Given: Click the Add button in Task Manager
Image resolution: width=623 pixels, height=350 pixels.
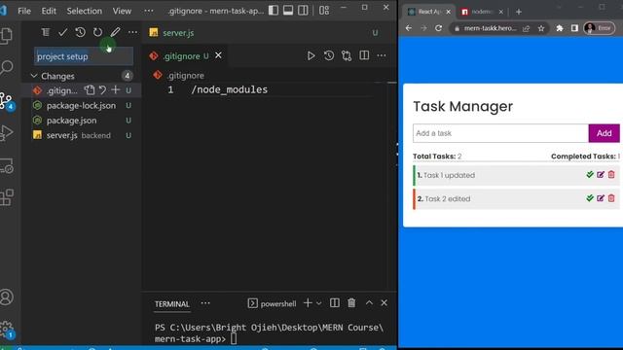Looking at the screenshot, I should (x=604, y=133).
